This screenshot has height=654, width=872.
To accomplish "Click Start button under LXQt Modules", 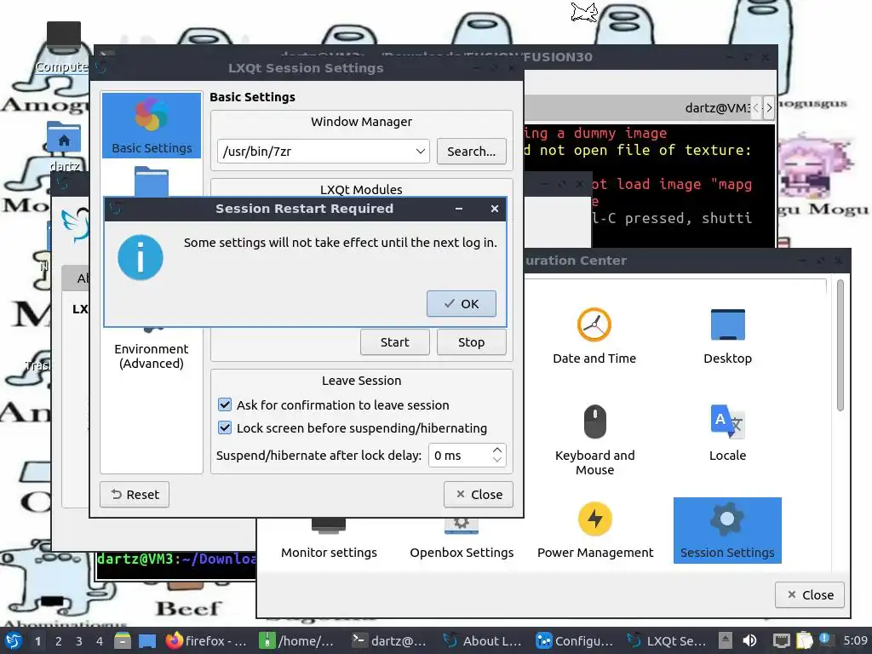I will coord(394,342).
